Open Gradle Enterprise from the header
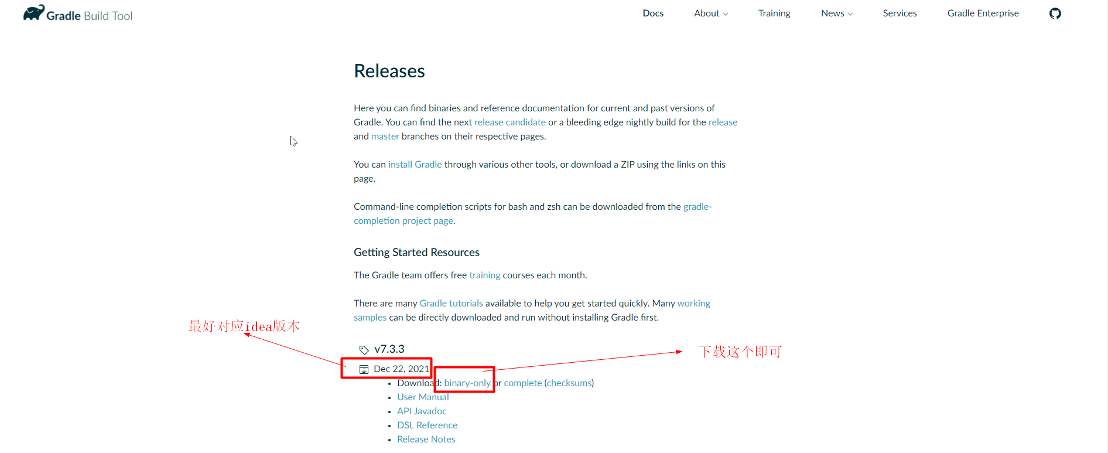1108x453 pixels. (x=983, y=13)
